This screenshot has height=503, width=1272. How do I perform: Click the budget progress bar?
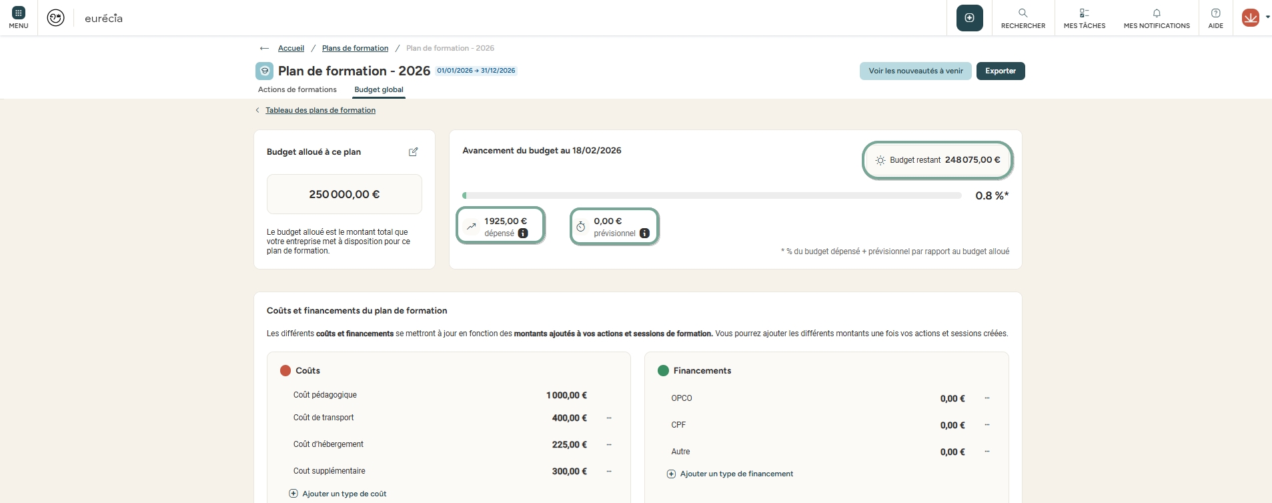pos(711,196)
